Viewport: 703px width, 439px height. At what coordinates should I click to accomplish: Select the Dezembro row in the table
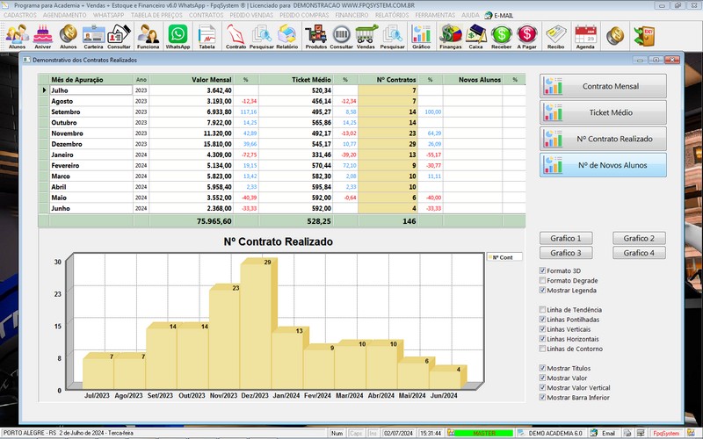pos(281,144)
